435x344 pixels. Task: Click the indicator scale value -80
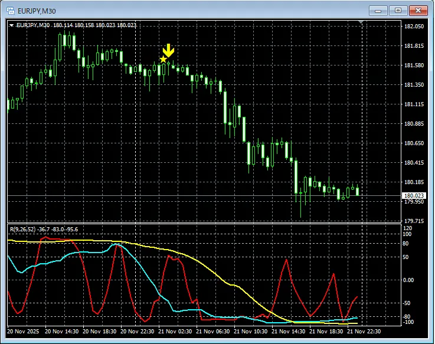click(x=407, y=316)
